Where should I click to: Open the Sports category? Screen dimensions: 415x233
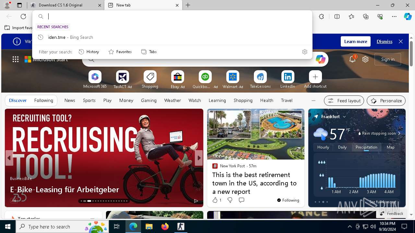click(89, 101)
